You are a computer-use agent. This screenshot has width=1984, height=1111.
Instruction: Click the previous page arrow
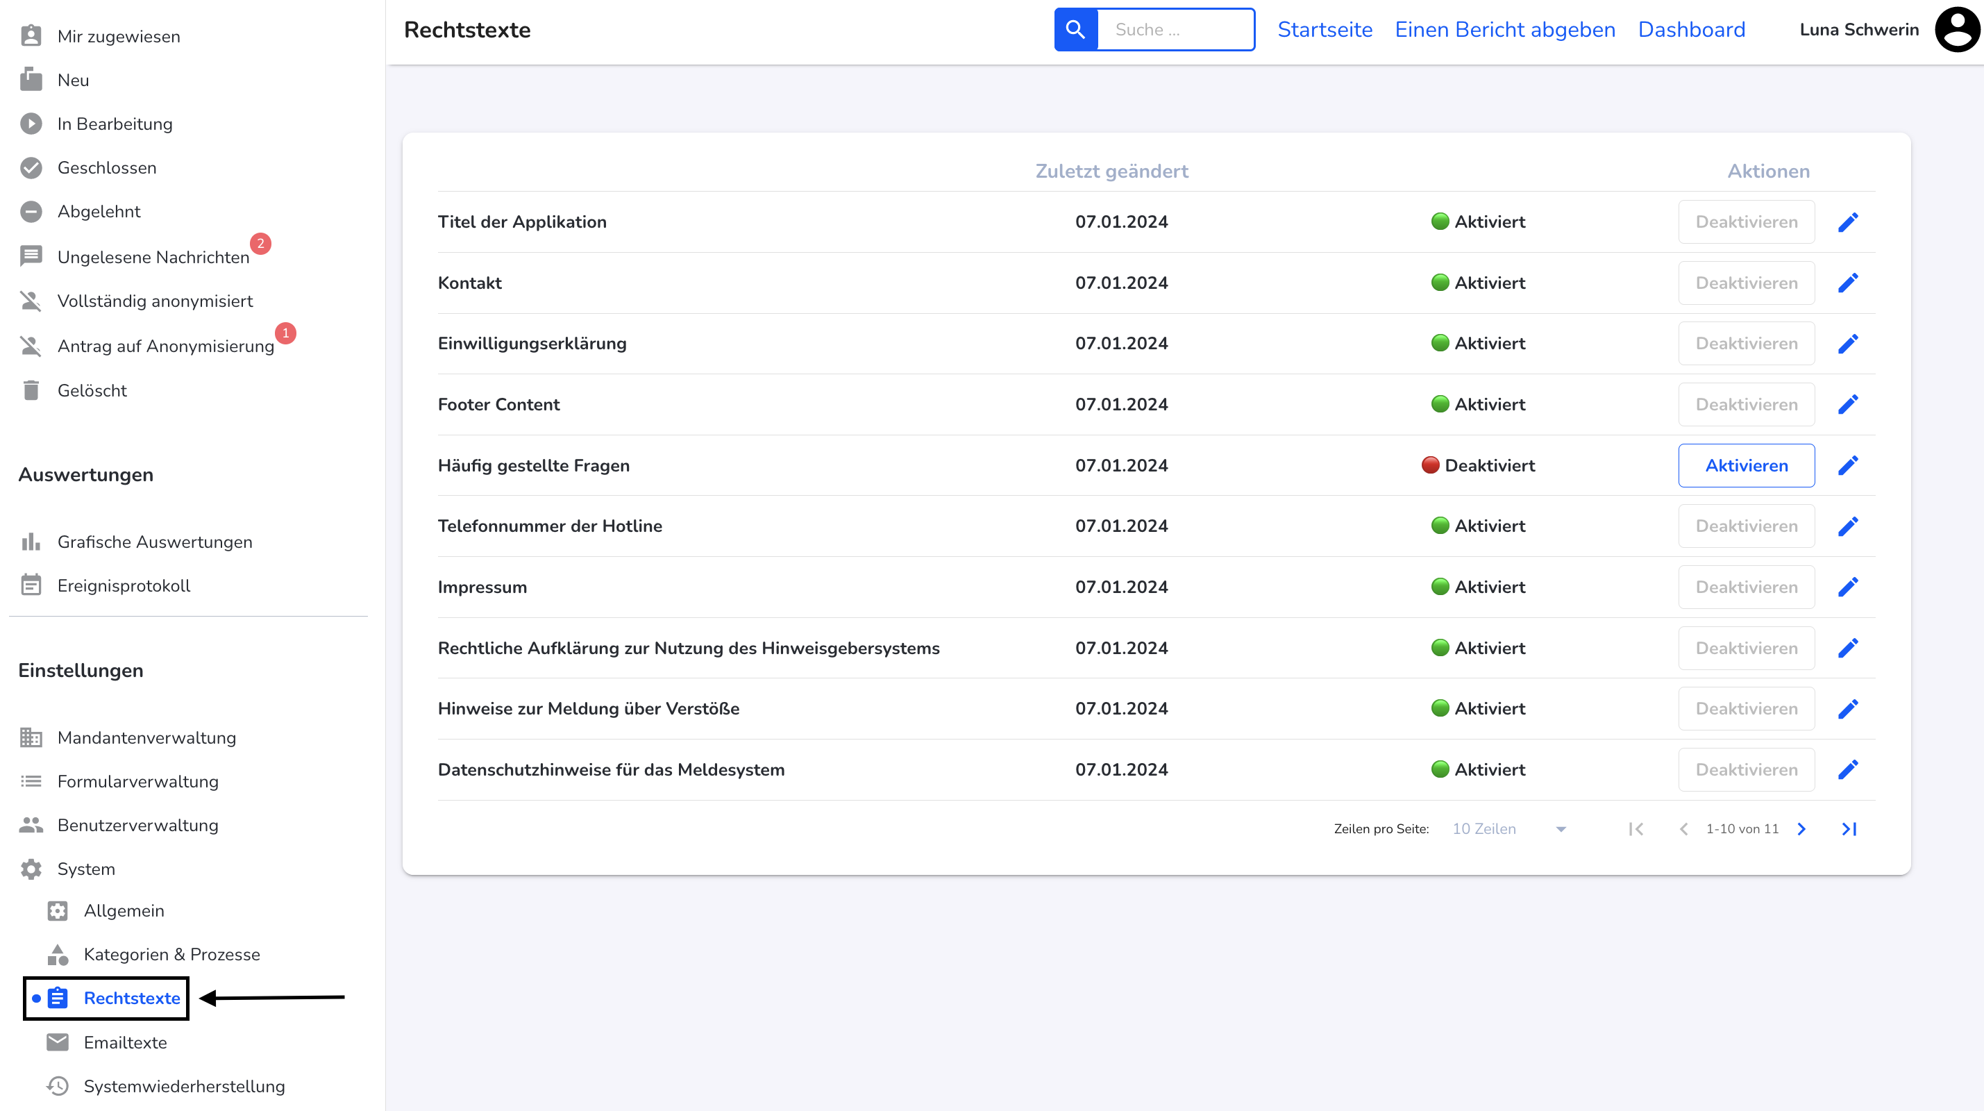click(1683, 829)
